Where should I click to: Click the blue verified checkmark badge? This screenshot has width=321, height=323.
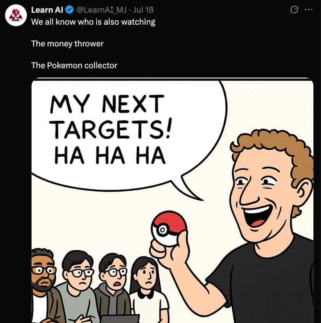coord(69,10)
